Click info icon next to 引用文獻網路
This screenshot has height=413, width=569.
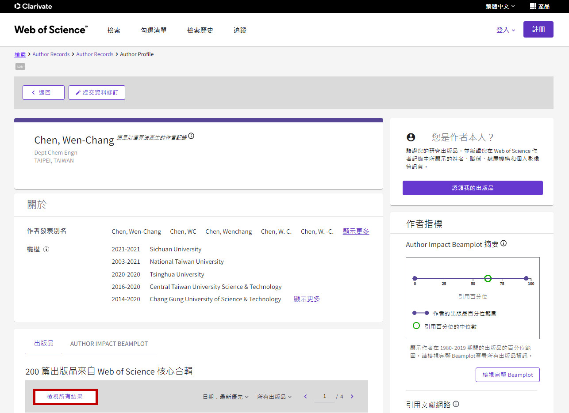pos(456,404)
